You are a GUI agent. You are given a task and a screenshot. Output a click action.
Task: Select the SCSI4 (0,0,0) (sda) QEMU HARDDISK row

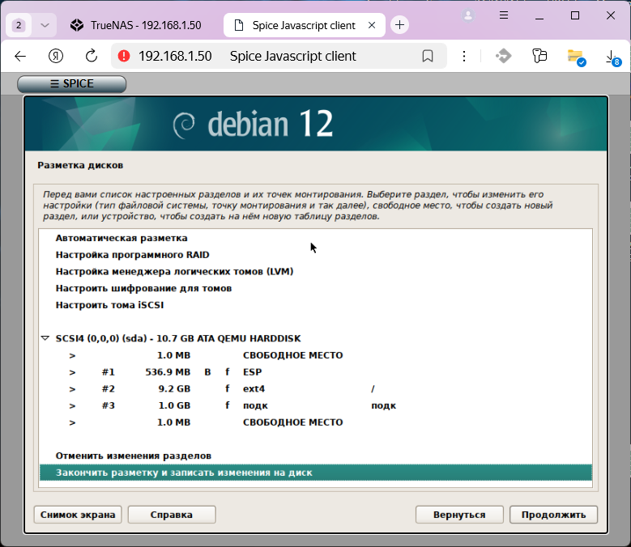(x=316, y=338)
